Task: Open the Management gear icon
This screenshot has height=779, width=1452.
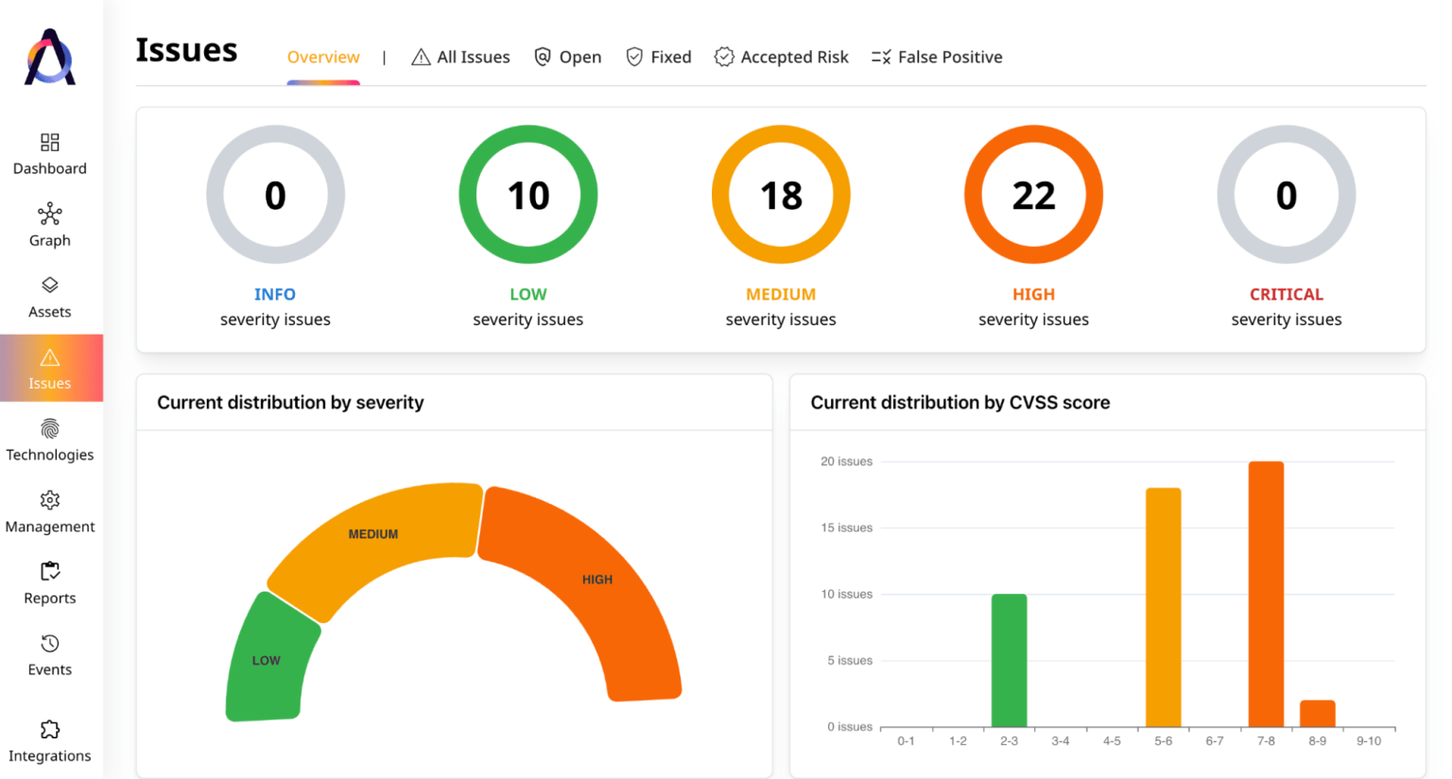Action: (50, 500)
